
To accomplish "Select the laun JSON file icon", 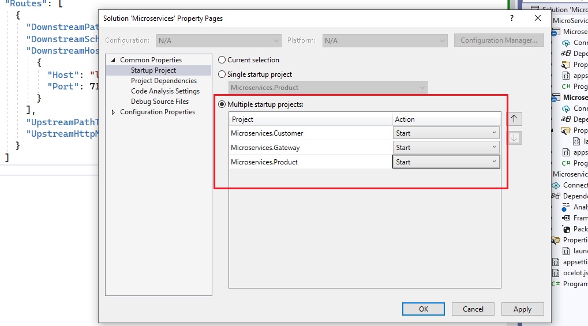I will pos(566,251).
